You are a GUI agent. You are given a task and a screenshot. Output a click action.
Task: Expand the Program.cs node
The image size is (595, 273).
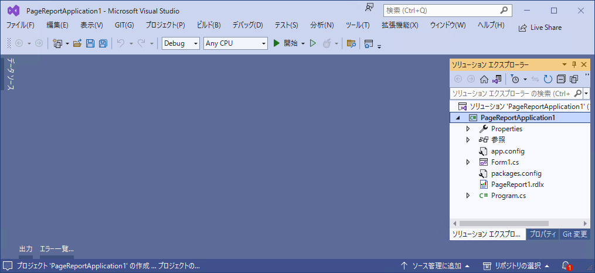[x=468, y=196]
